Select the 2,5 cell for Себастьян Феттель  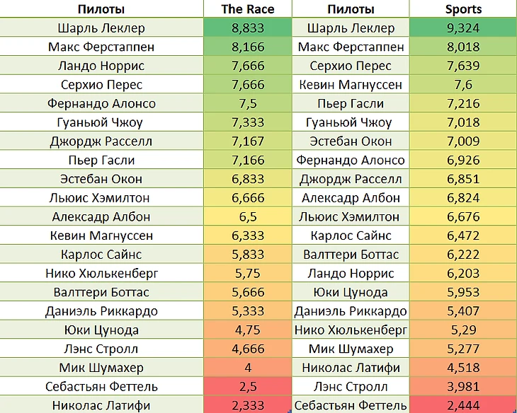(247, 386)
